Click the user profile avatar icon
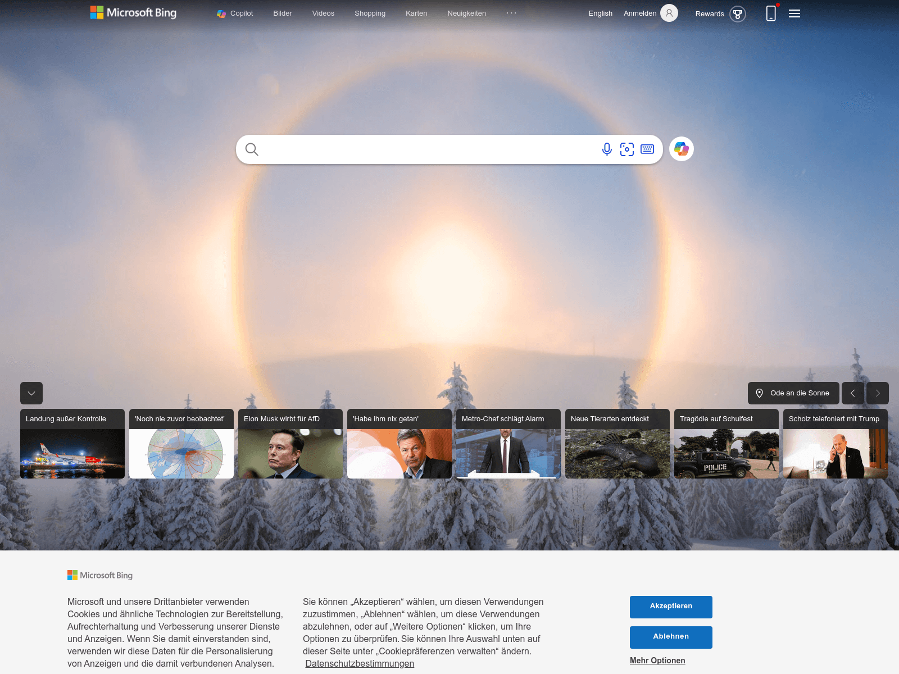Image resolution: width=899 pixels, height=674 pixels. pyautogui.click(x=669, y=13)
